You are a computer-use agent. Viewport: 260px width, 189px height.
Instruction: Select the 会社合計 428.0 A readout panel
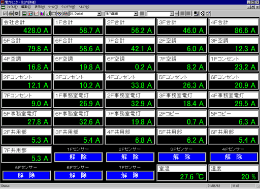(x=26, y=26)
